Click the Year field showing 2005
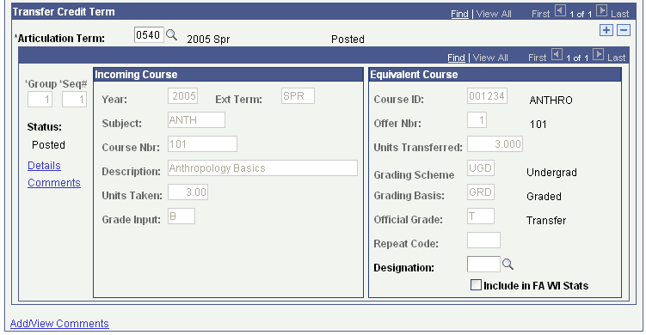The width and height of the screenshot is (646, 335). pos(183,96)
